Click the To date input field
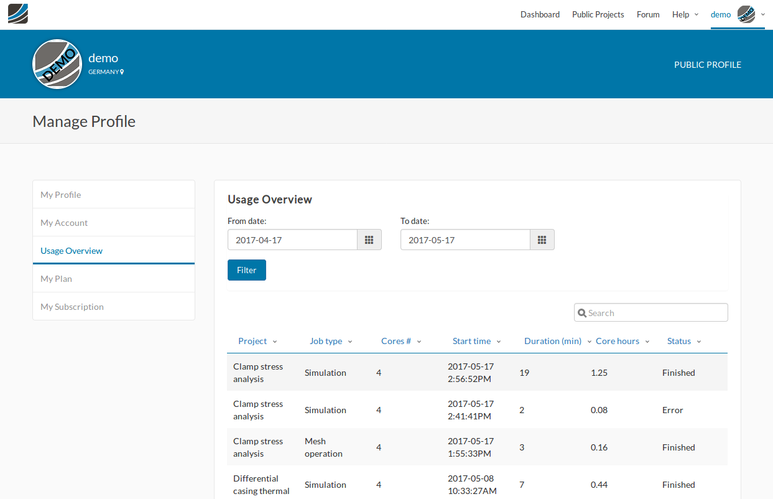 click(465, 240)
